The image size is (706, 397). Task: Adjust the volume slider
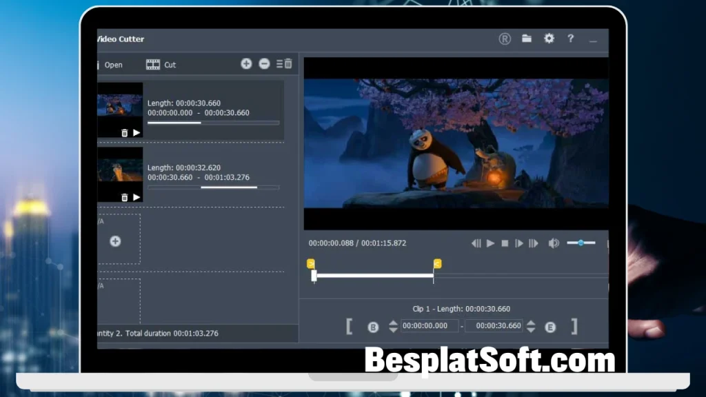pyautogui.click(x=581, y=243)
